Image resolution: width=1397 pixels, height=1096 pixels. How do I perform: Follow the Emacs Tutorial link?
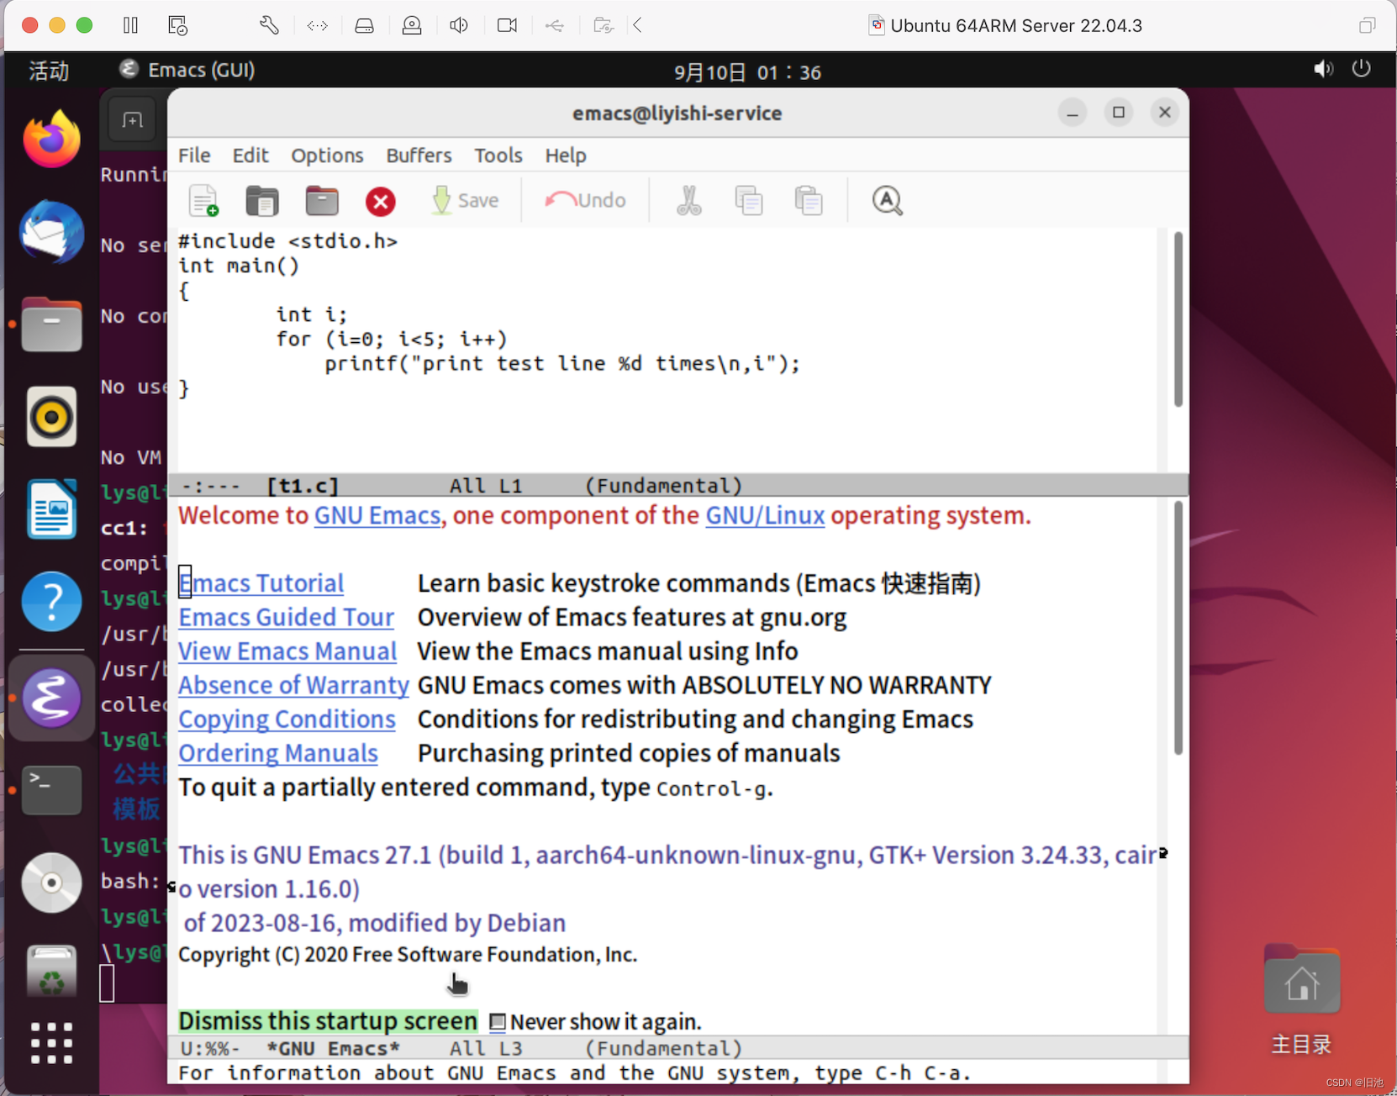261,583
